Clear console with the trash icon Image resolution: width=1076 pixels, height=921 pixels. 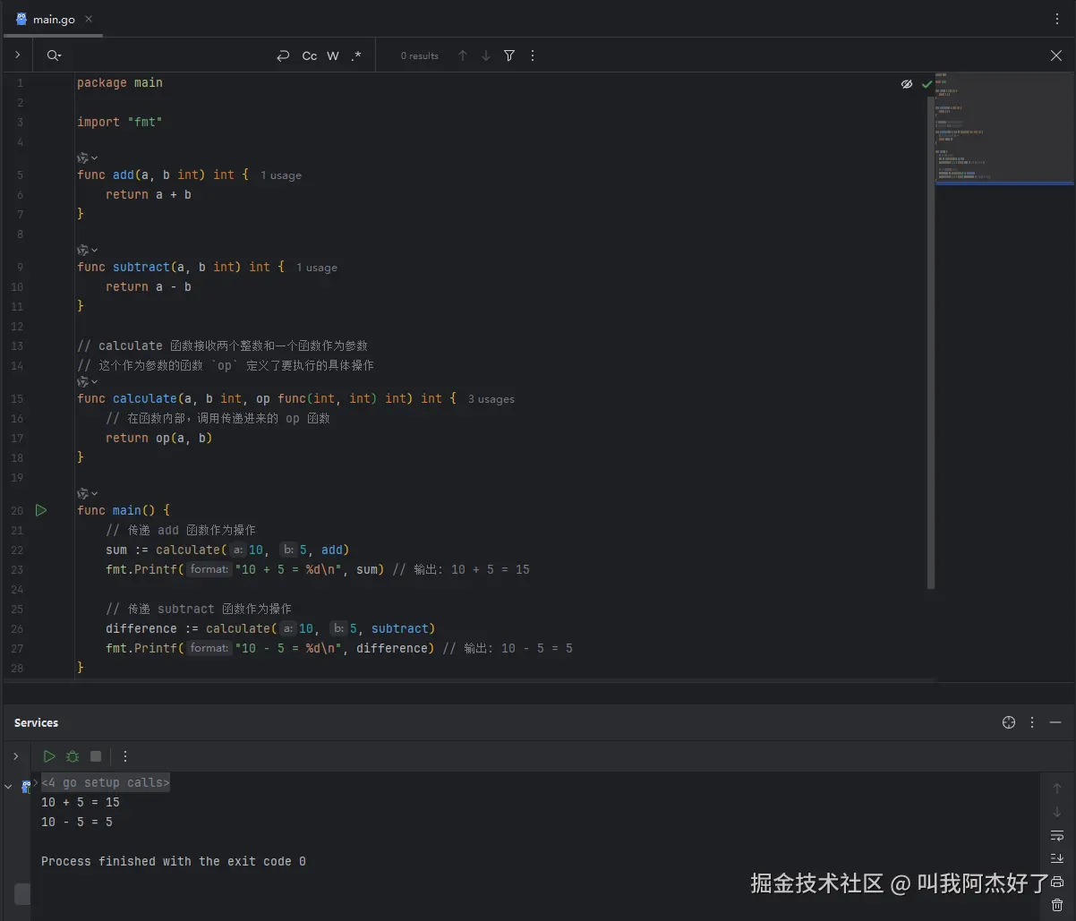(x=1057, y=905)
